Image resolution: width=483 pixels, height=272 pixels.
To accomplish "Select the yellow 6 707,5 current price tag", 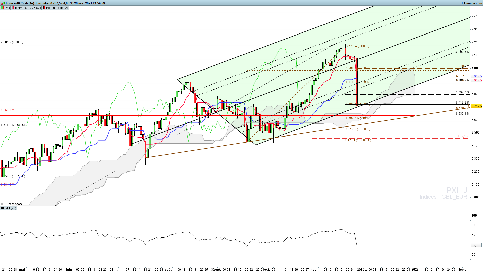I will [476, 106].
